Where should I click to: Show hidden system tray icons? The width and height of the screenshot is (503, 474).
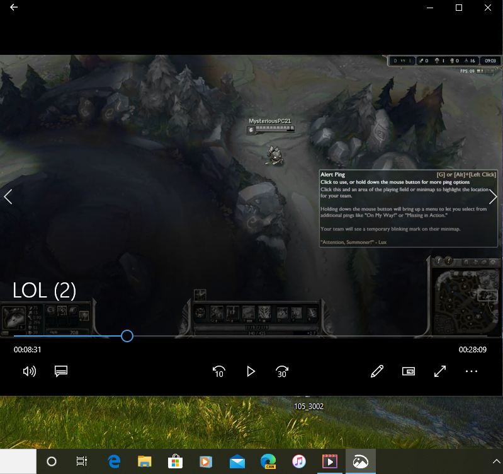496,461
